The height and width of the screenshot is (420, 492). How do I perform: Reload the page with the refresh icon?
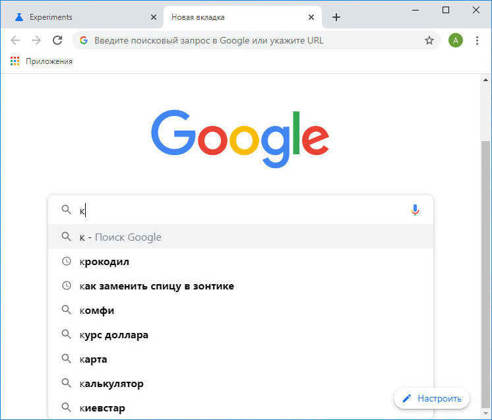(57, 40)
